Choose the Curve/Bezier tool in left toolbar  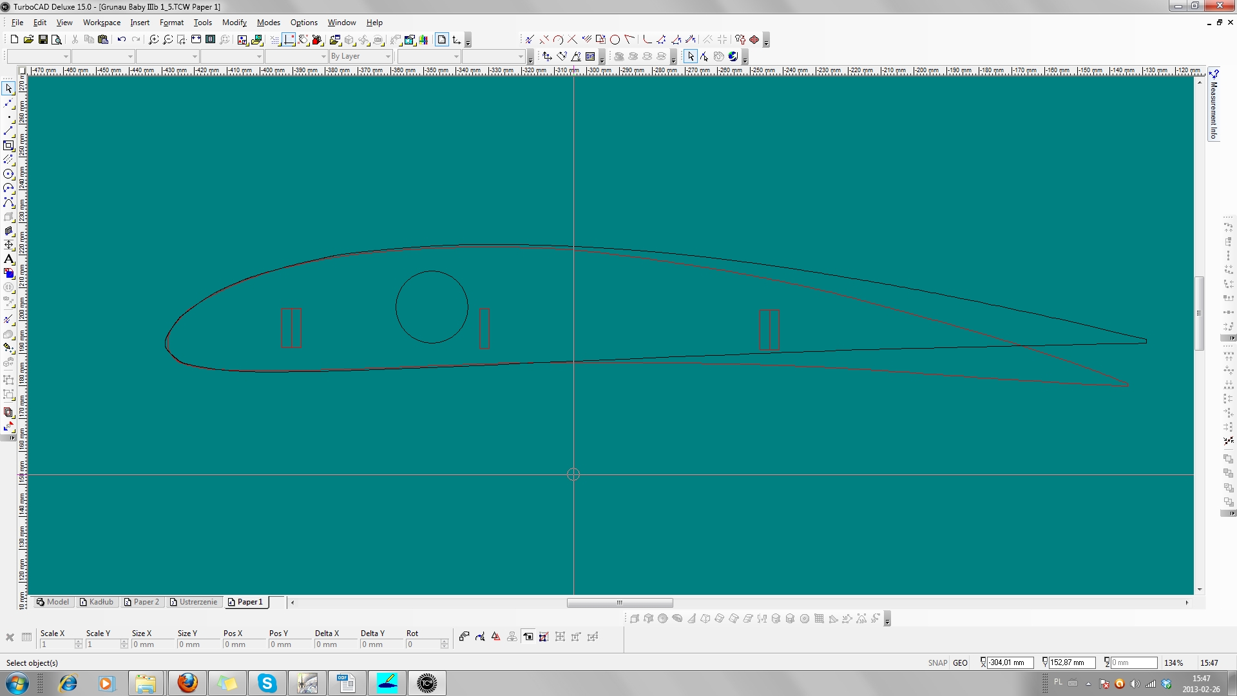coord(8,202)
